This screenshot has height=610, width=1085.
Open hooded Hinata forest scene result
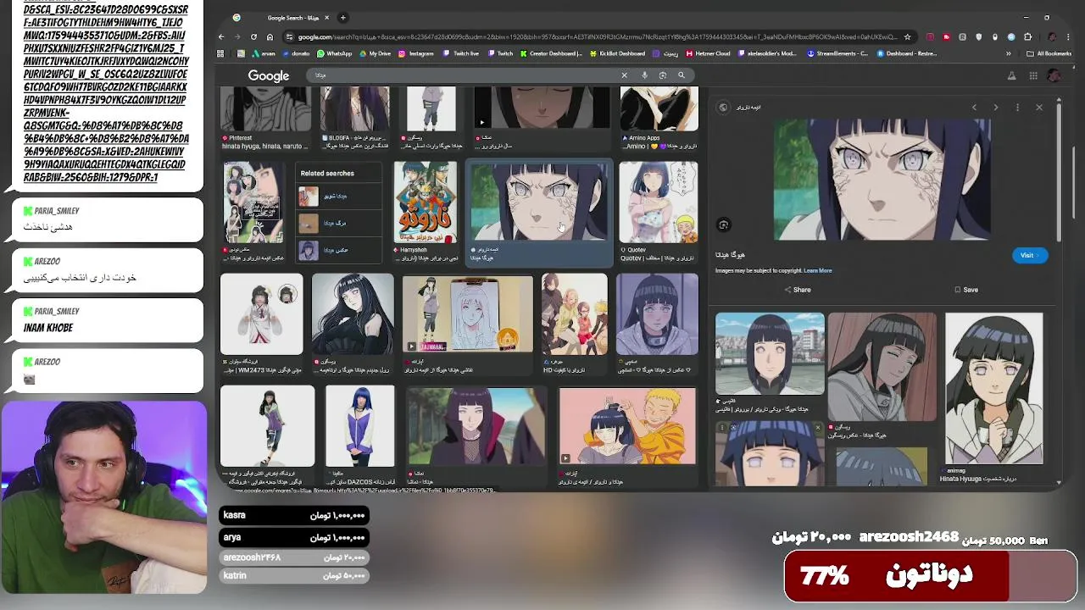point(476,426)
